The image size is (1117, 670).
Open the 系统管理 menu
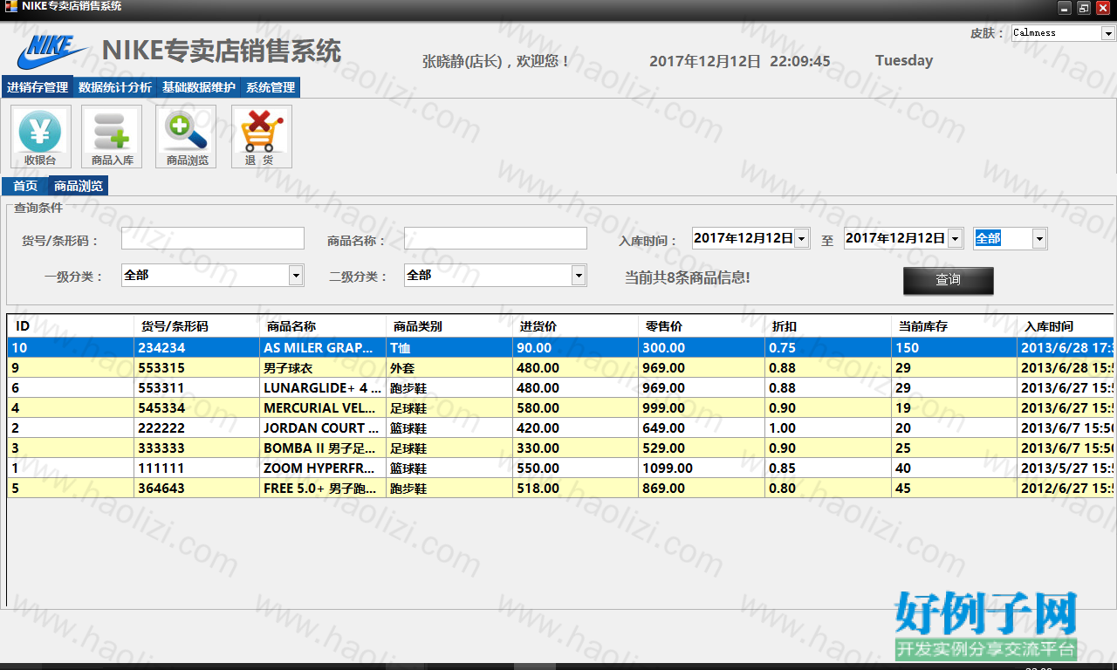click(x=271, y=87)
